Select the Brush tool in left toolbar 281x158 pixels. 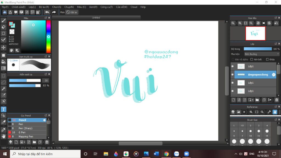click(x=3, y=21)
